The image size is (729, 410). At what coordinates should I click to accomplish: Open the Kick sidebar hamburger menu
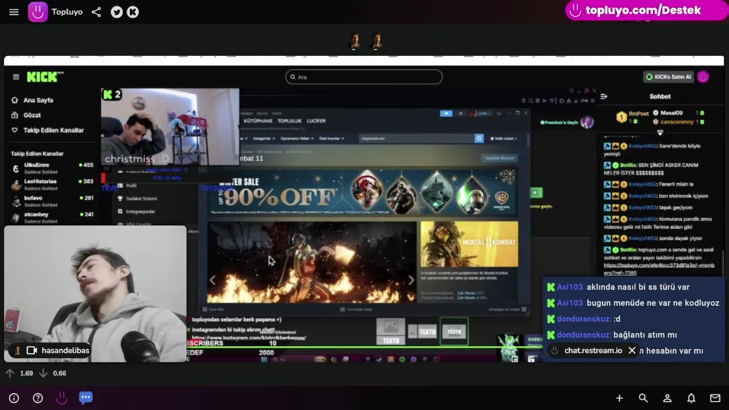click(x=16, y=77)
